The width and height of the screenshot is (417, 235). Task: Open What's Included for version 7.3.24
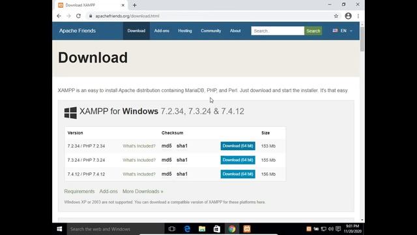point(139,160)
